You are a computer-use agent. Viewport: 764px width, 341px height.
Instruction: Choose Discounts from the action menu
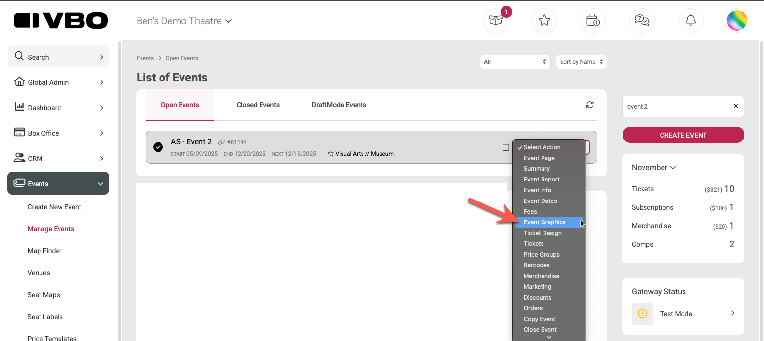(549, 298)
